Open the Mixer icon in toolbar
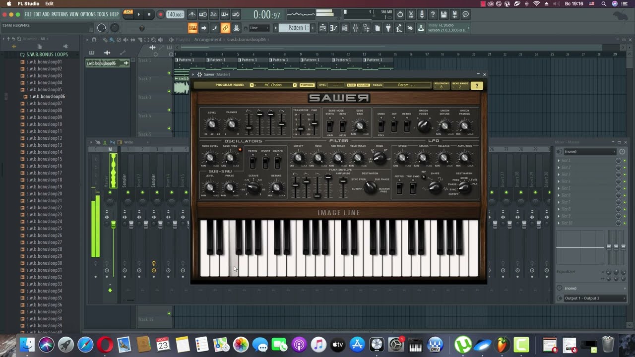 356,28
